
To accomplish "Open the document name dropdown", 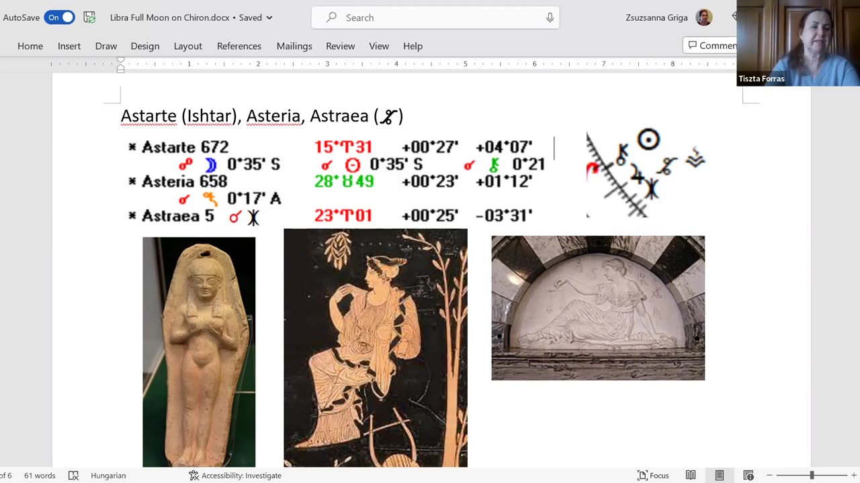I will [x=269, y=17].
